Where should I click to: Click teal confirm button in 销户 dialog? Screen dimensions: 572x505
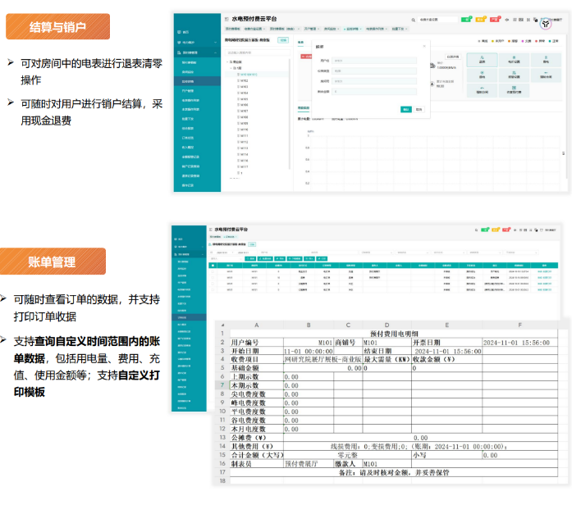point(406,109)
